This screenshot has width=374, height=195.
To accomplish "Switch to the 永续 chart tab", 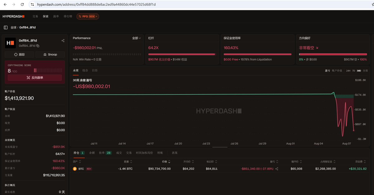I will (75, 70).
